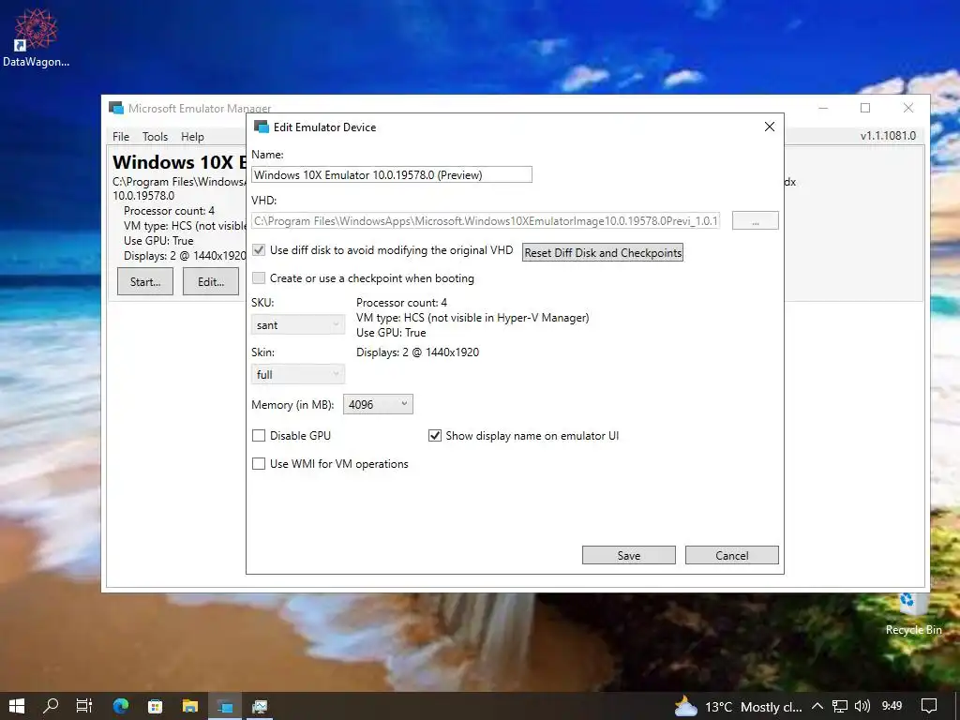Viewport: 960px width, 720px height.
Task: Close the Microsoft Emulator Manager window
Action: 907,108
